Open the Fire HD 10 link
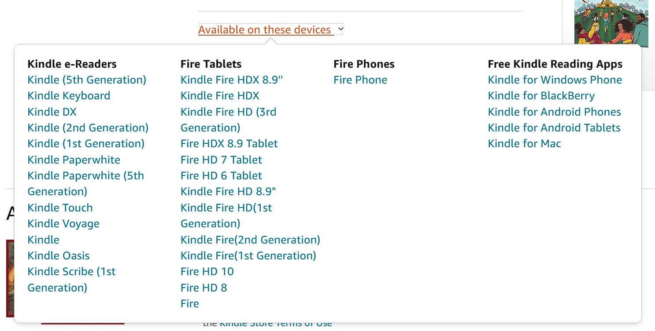The image size is (655, 331). [207, 271]
